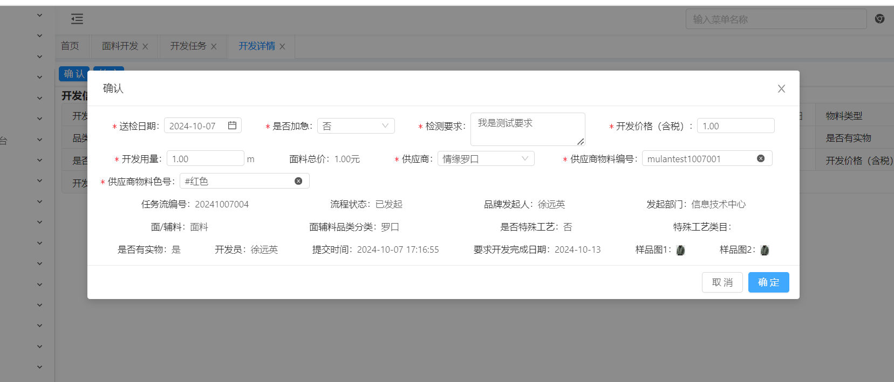Screen dimensions: 894x382
Task: Open the 样品图2 thumbnail
Action: 765,250
